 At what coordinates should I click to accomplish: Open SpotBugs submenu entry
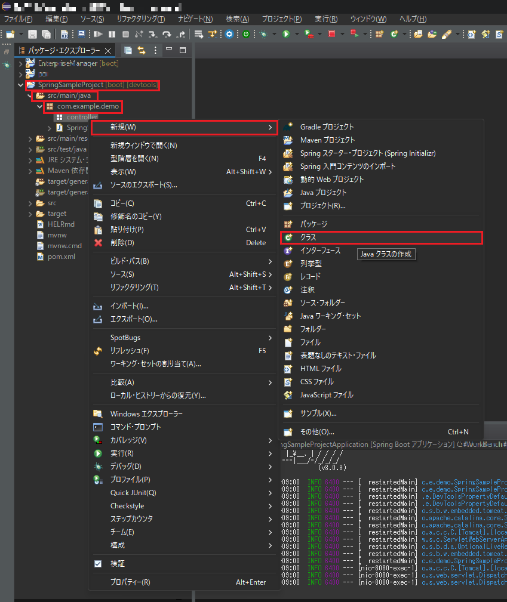pyautogui.click(x=184, y=338)
